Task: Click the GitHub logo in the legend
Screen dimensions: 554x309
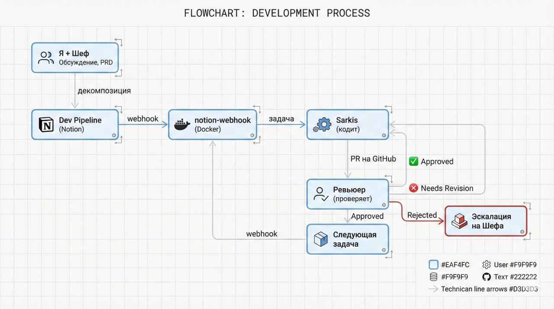Action: coord(486,277)
